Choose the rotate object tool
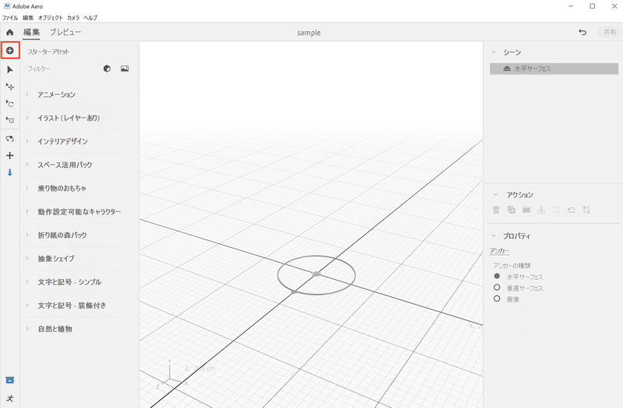The width and height of the screenshot is (623, 408). (x=10, y=103)
